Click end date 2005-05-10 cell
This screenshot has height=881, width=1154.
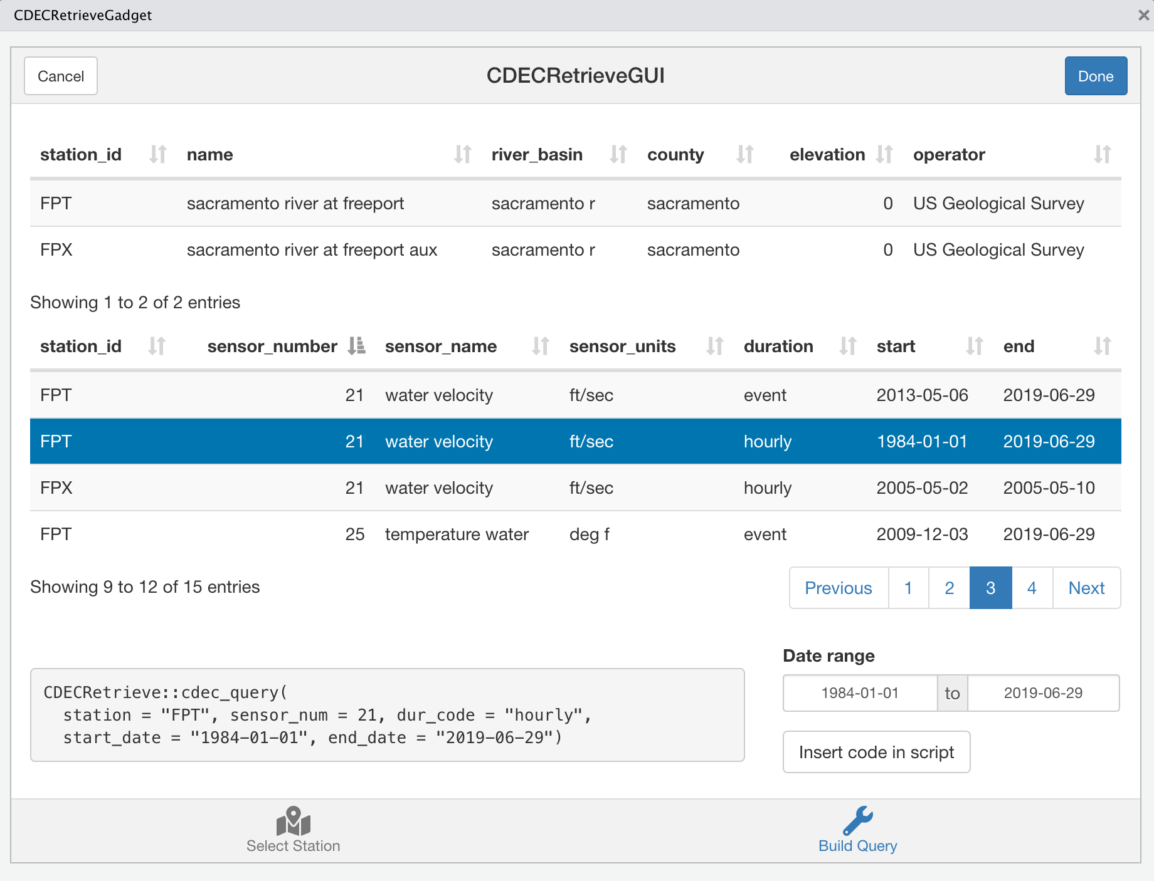point(1049,488)
